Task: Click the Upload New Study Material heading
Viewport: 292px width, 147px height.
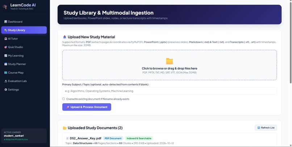Action: coord(91,37)
